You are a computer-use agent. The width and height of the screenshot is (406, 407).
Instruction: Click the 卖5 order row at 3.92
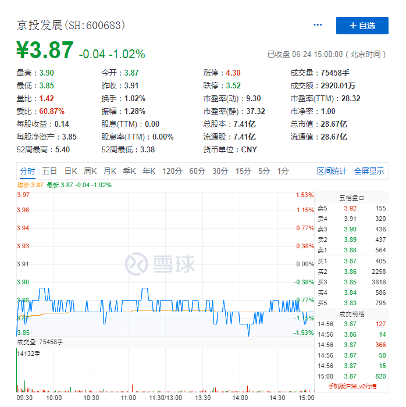click(x=352, y=208)
